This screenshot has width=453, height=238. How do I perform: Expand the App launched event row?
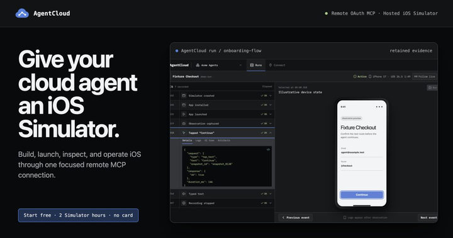pyautogui.click(x=271, y=114)
